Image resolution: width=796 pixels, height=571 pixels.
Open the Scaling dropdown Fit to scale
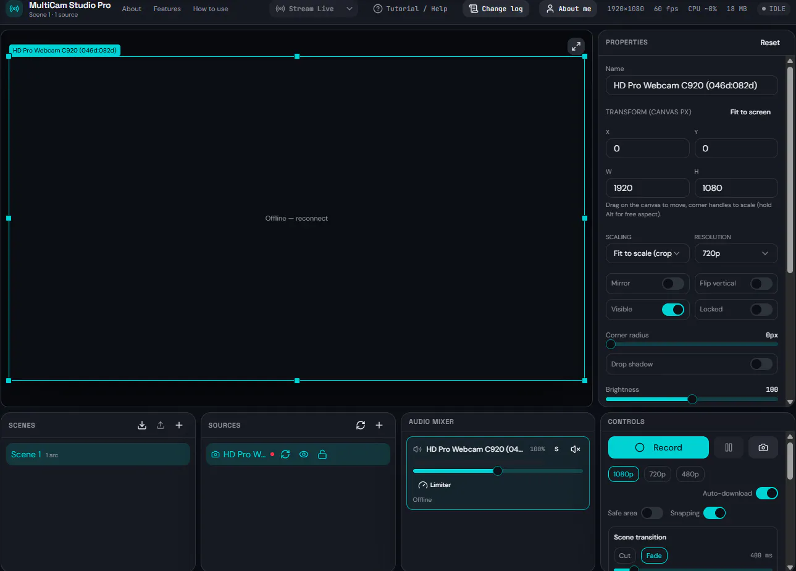(x=648, y=253)
